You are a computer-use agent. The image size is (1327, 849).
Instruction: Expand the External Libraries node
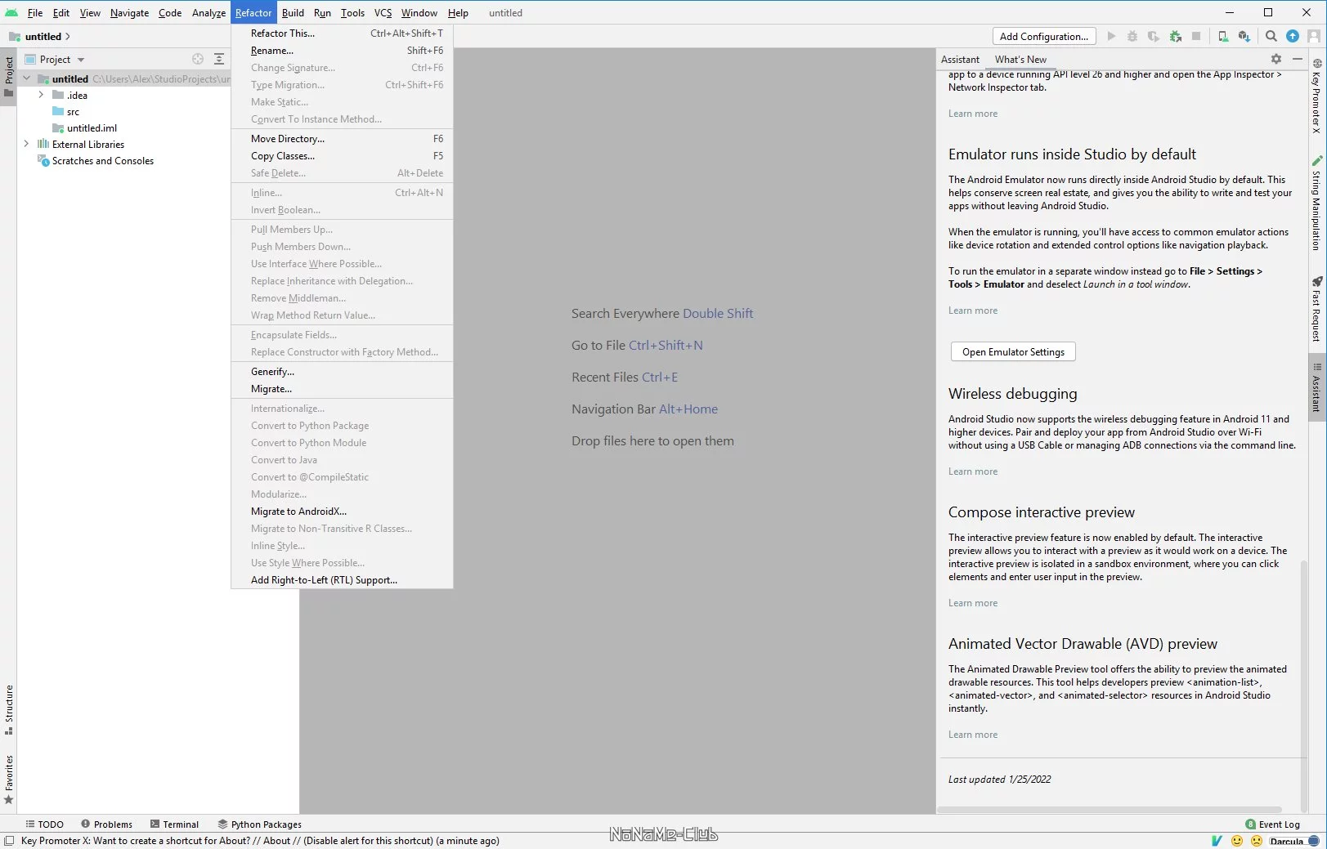[x=26, y=144]
